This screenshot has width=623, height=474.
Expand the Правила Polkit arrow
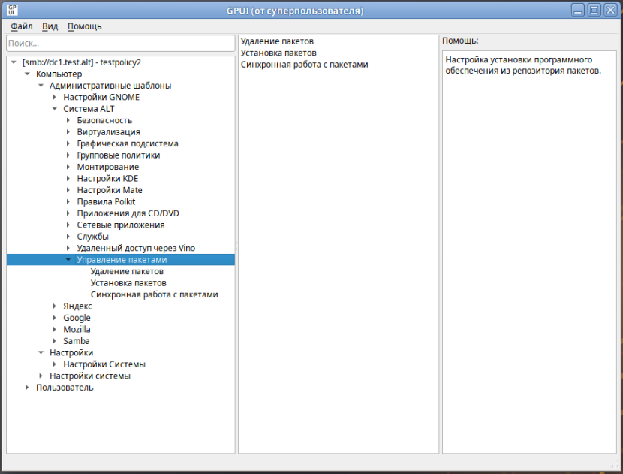pyautogui.click(x=68, y=201)
